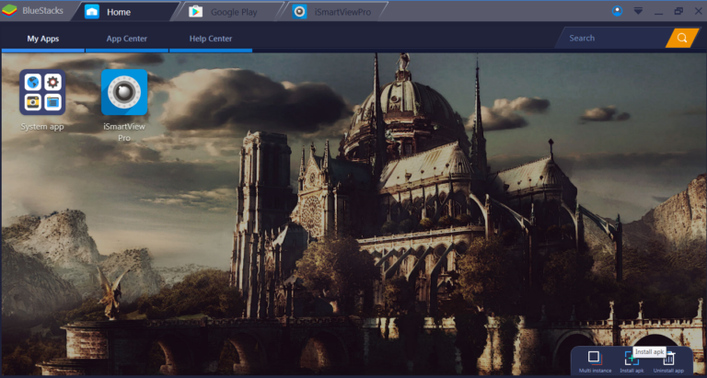The width and height of the screenshot is (707, 378).
Task: Minimize the BlueStacks window
Action: pos(658,11)
